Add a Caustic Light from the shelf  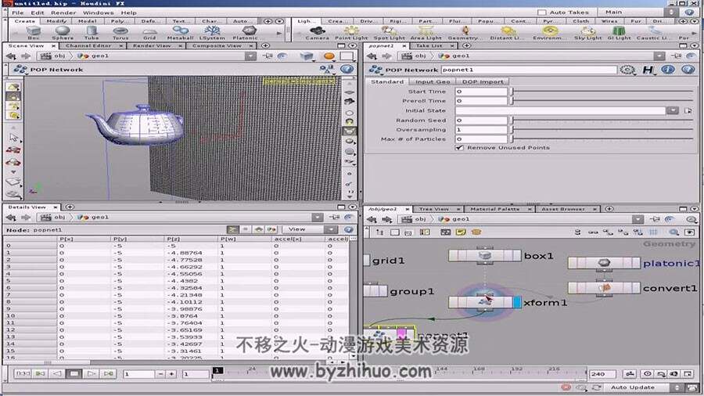coord(653,33)
